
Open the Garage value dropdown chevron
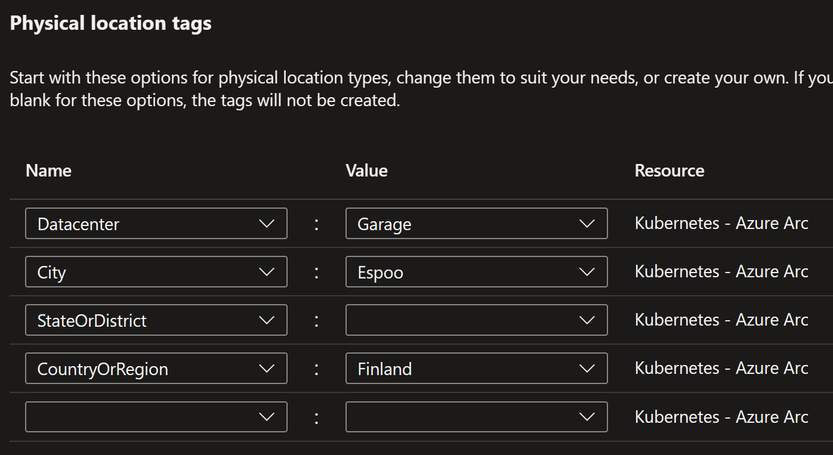[x=587, y=224]
